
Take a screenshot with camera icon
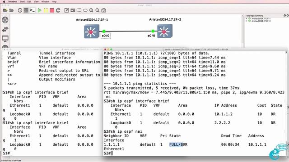[x=104, y=10]
